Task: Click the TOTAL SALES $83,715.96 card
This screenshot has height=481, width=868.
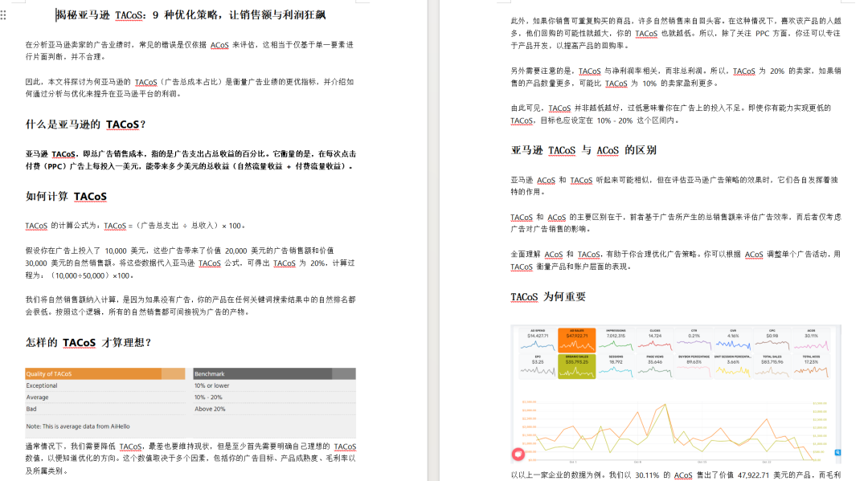Action: coord(772,366)
